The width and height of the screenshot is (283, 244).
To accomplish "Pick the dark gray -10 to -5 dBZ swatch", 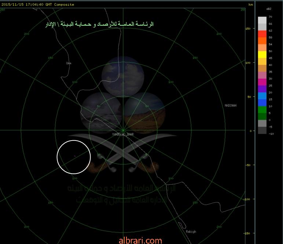I will [x=262, y=130].
